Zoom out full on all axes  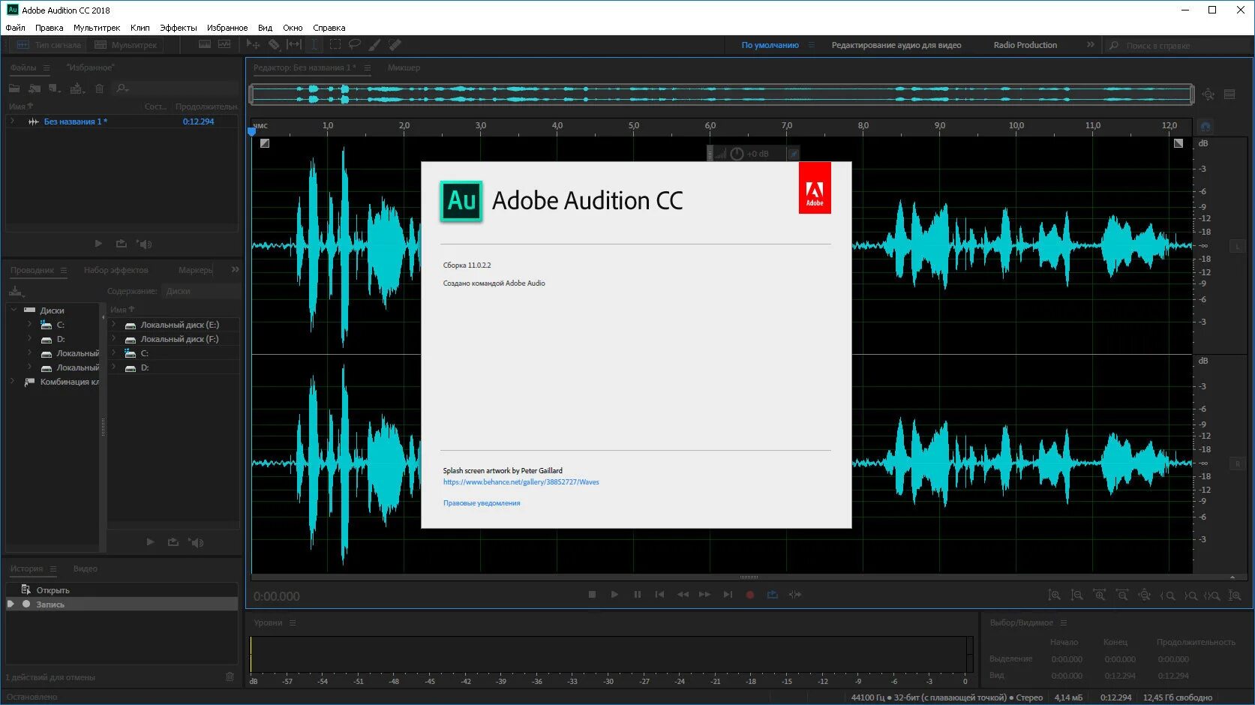(1144, 595)
